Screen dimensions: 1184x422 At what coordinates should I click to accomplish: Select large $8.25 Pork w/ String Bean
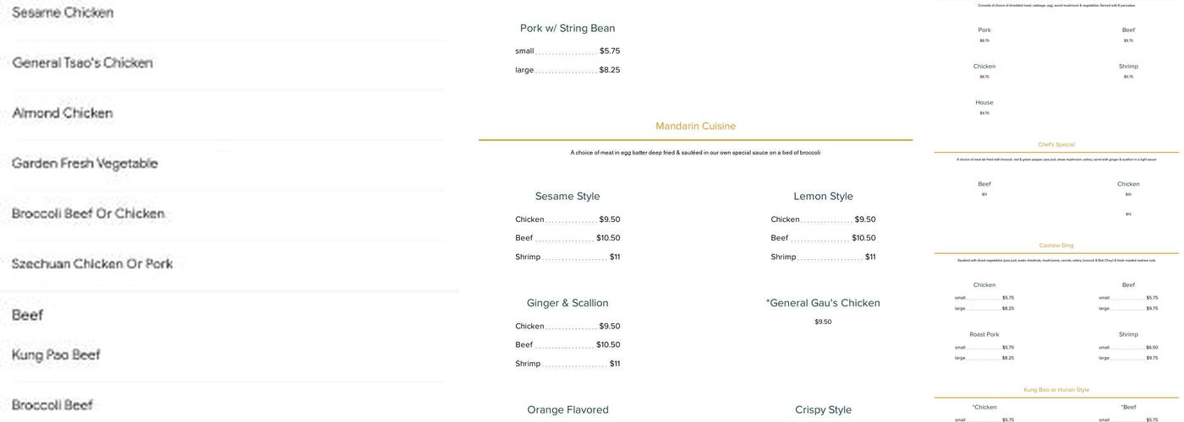click(567, 70)
